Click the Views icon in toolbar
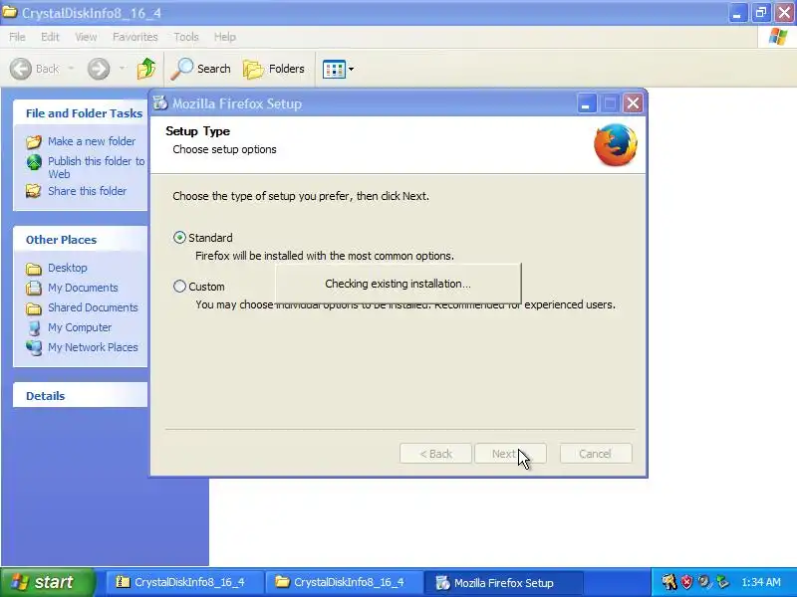 [x=334, y=69]
